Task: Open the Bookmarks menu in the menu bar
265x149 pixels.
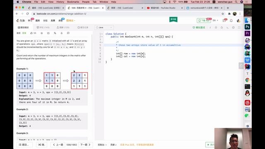Action: (73, 2)
